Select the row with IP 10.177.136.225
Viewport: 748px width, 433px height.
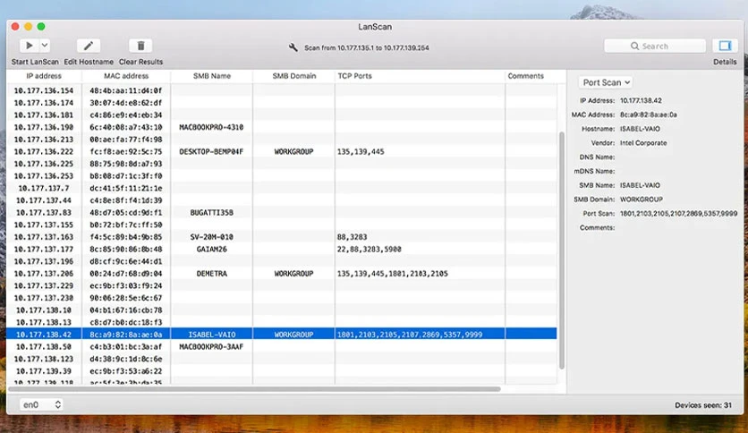pyautogui.click(x=282, y=164)
